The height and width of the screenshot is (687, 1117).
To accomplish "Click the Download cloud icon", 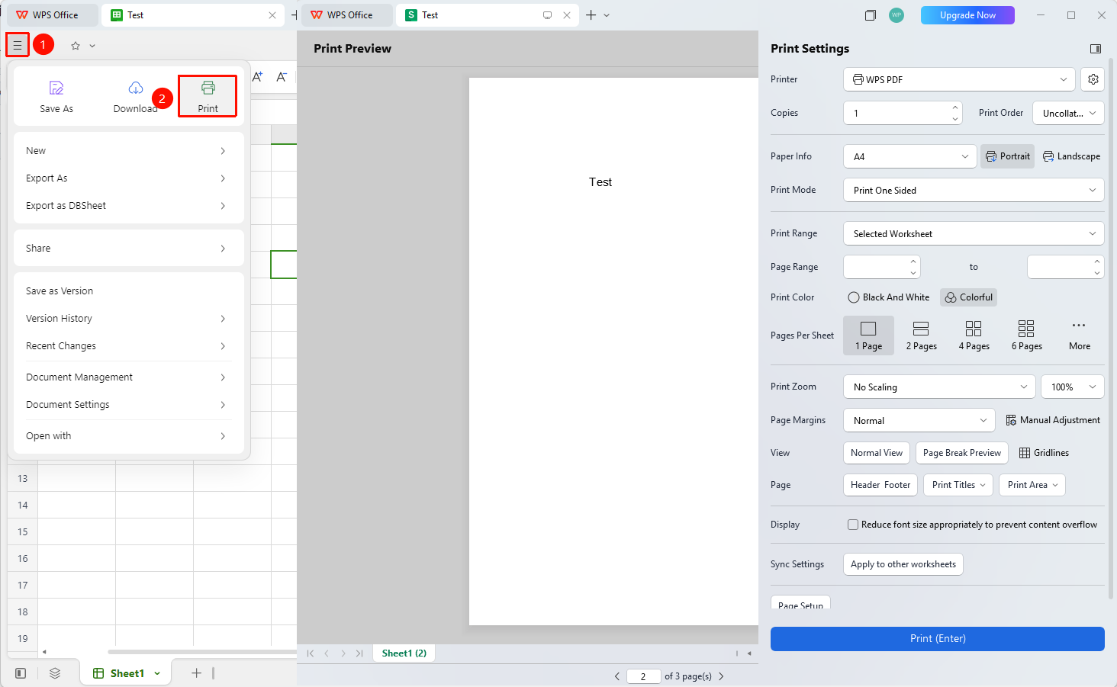I will 136,88.
